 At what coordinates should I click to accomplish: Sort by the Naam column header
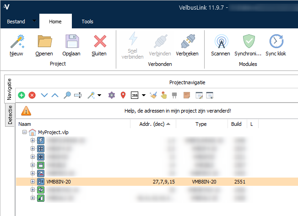coord(73,124)
